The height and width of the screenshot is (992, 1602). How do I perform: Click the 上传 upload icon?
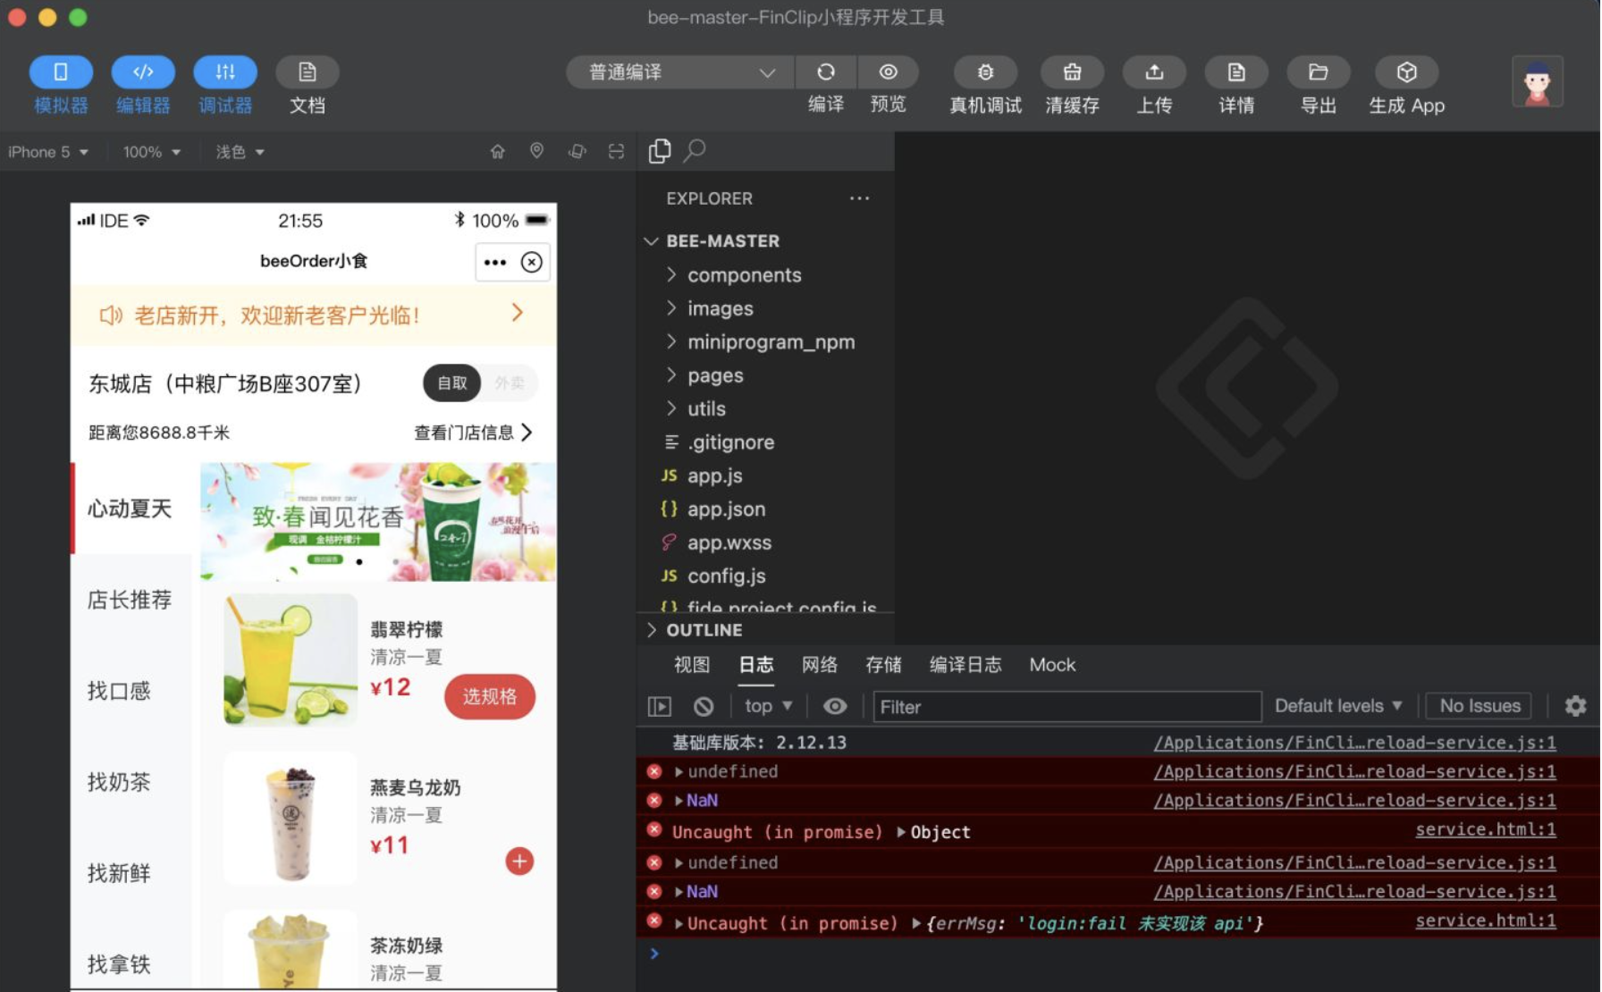click(x=1154, y=72)
